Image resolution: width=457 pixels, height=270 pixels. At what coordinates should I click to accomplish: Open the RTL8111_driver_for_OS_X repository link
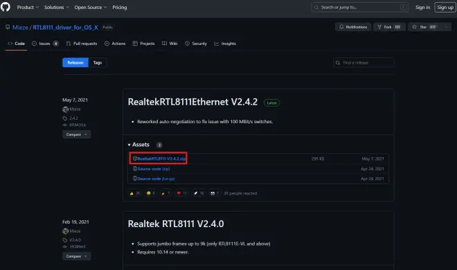pos(65,28)
